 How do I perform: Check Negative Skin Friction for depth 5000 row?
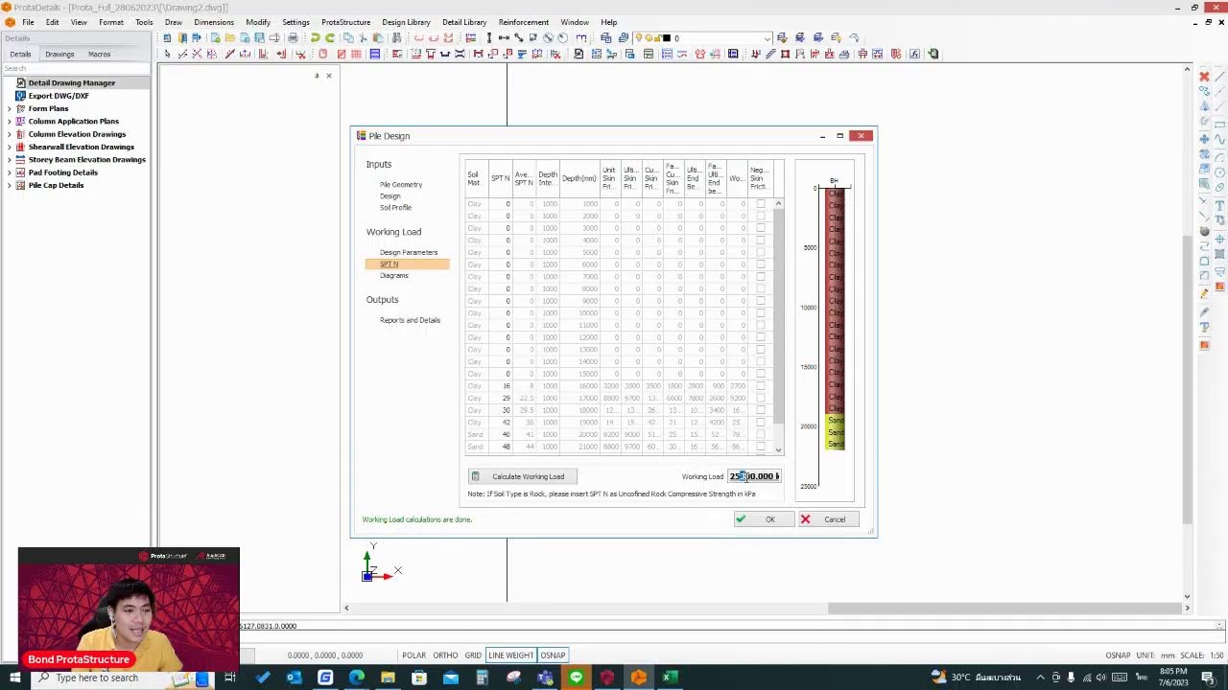click(x=761, y=252)
